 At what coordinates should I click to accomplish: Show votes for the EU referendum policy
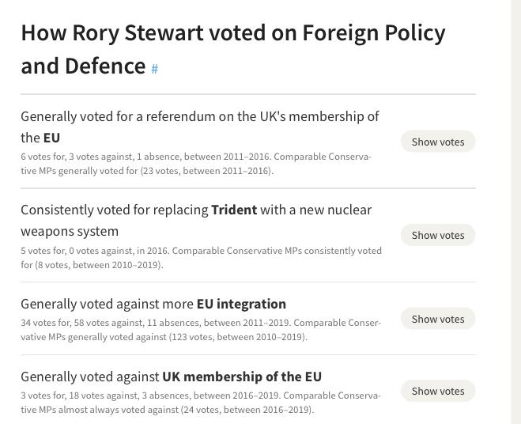[438, 142]
